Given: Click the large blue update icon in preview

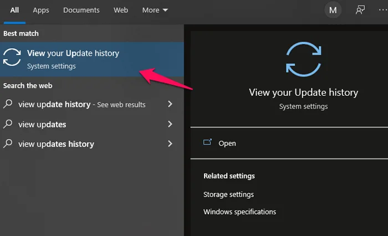Looking at the screenshot, I should 304,59.
